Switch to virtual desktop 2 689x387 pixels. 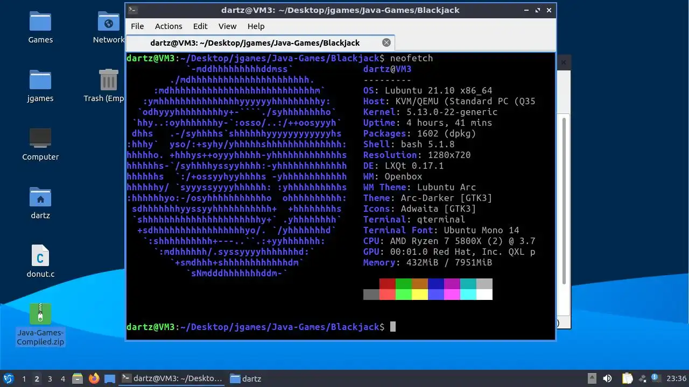point(37,378)
